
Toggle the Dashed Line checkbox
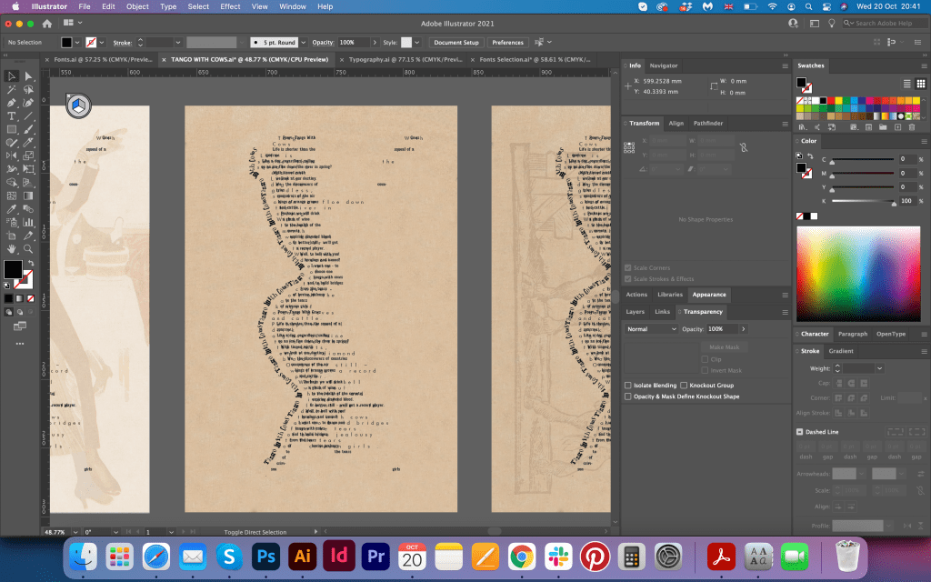coord(800,432)
